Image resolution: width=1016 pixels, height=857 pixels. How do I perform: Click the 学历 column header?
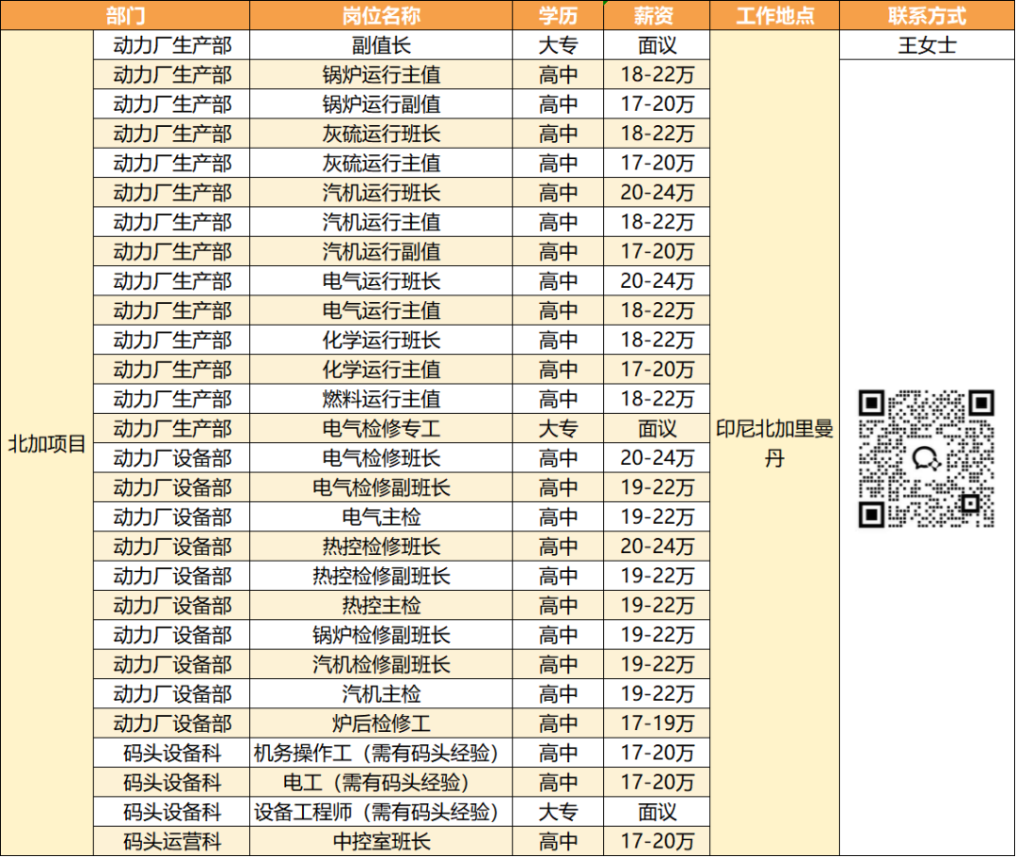click(558, 15)
